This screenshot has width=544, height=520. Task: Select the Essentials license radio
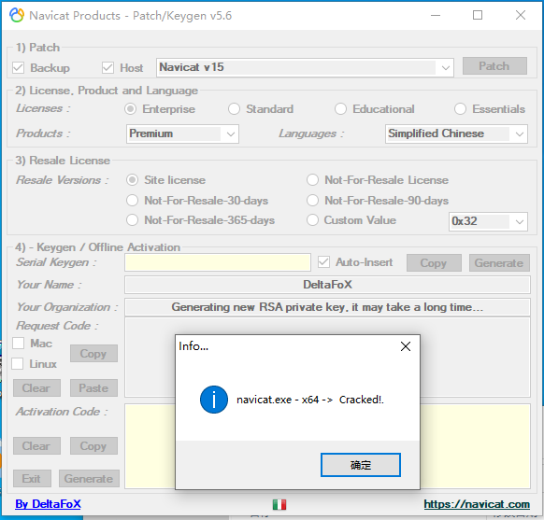tap(460, 109)
